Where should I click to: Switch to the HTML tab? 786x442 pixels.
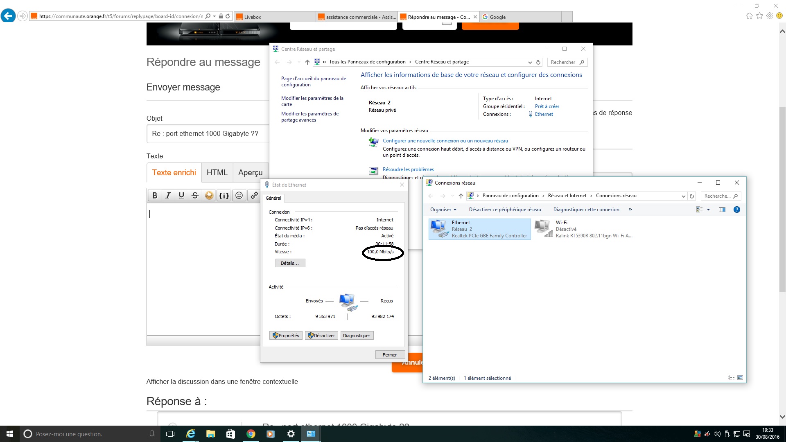[217, 172]
